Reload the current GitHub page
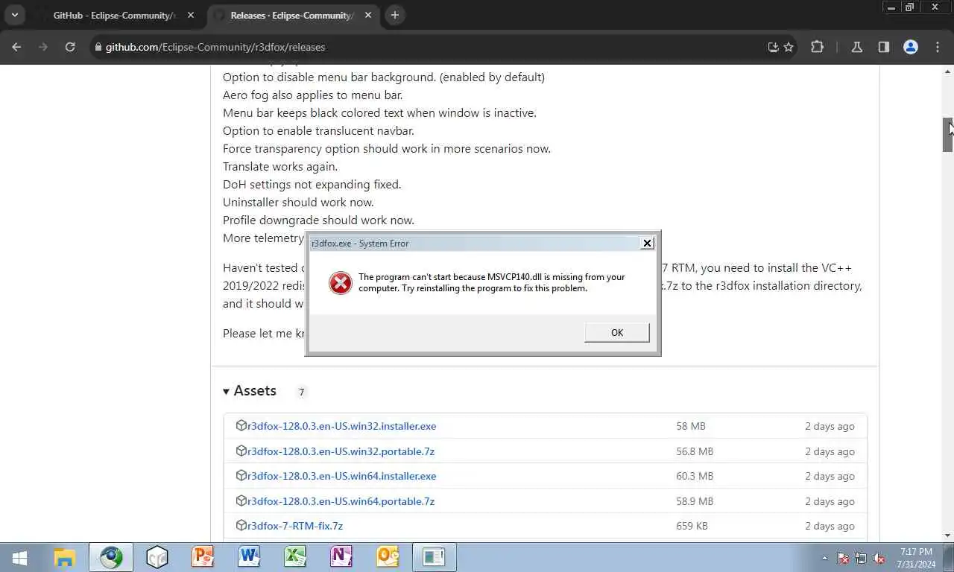This screenshot has height=572, width=954. click(x=70, y=47)
